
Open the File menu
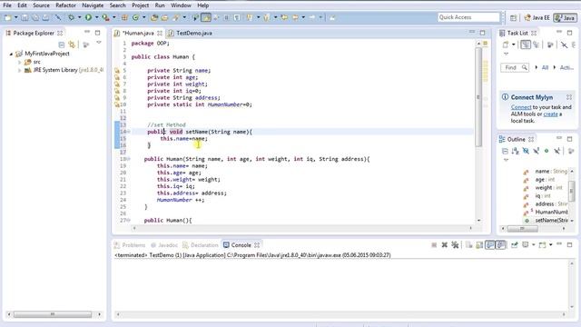(x=7, y=5)
